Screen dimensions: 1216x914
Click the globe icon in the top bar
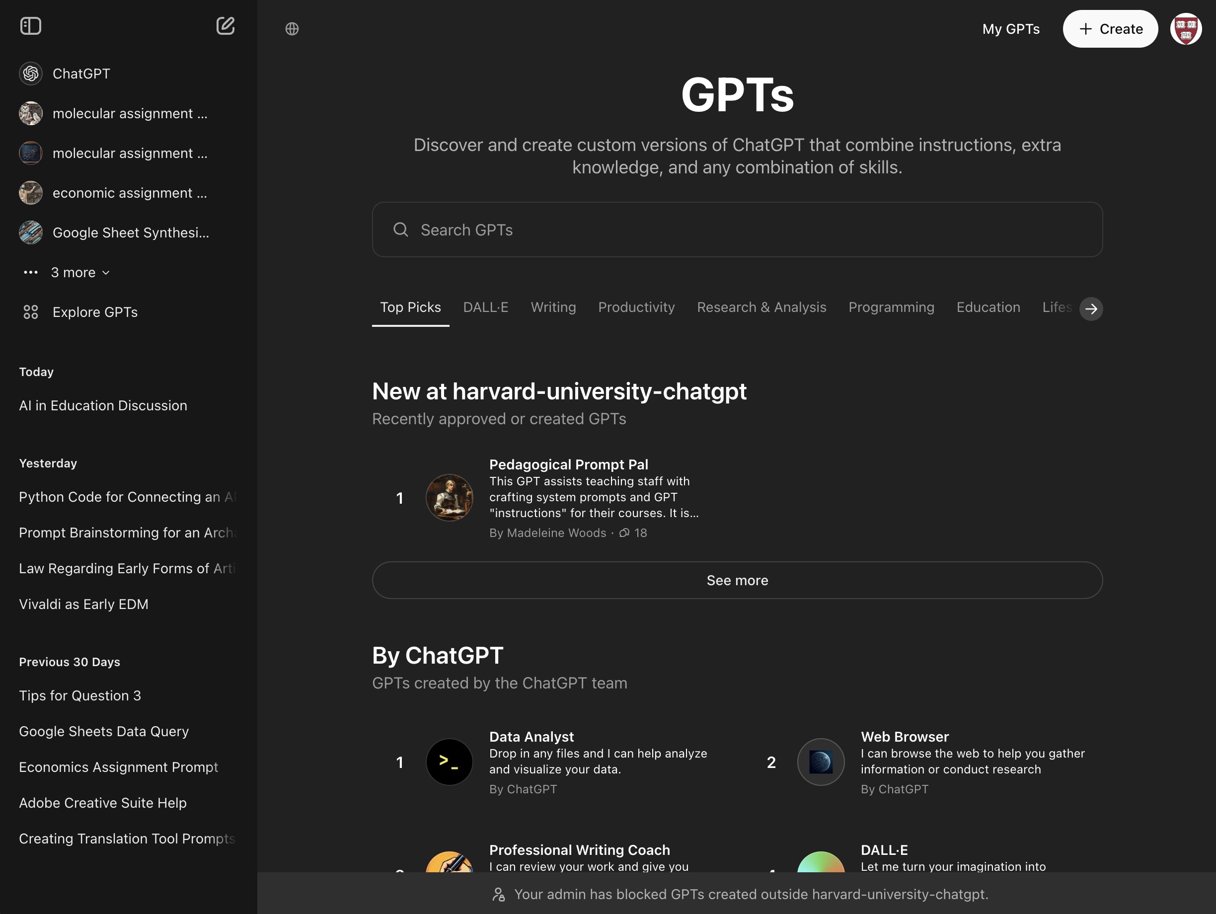point(292,29)
